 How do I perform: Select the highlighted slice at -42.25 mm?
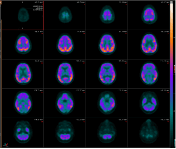tap(23, 16)
